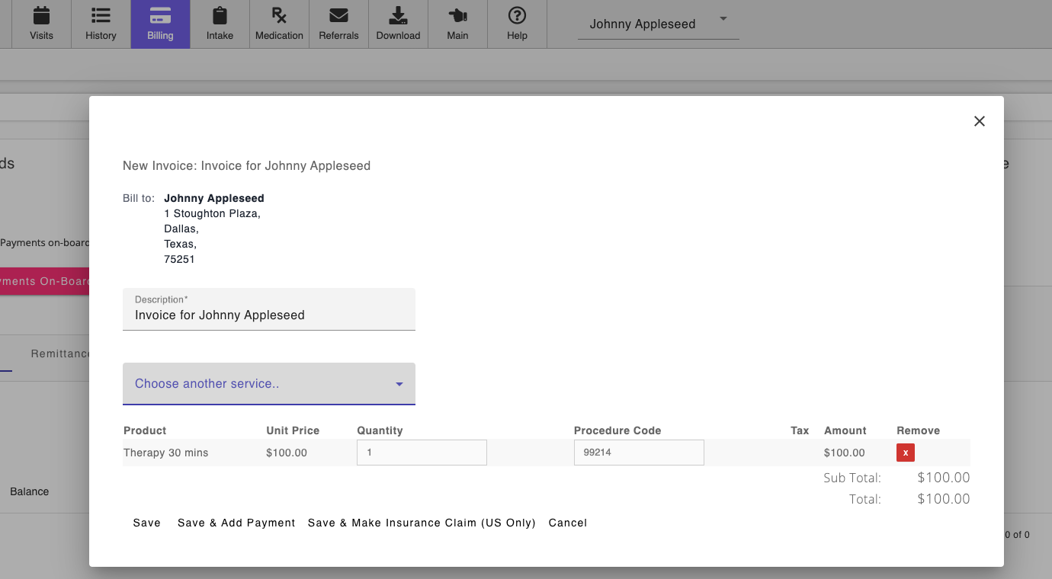
Task: Select Save & Add Payment
Action: point(236,523)
